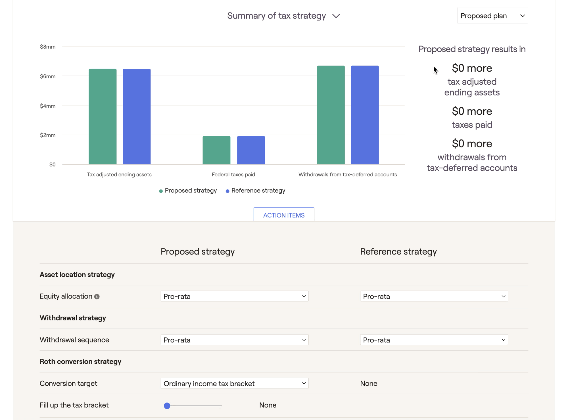Click blue Federal taxes paid bar
The image size is (568, 420).
pyautogui.click(x=251, y=150)
